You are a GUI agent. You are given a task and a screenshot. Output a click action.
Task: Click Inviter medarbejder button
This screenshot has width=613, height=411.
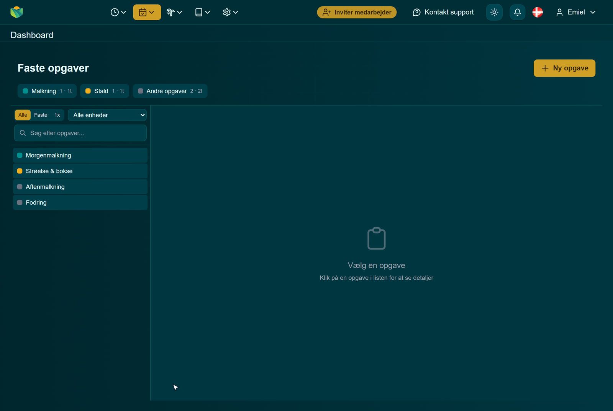pos(357,12)
